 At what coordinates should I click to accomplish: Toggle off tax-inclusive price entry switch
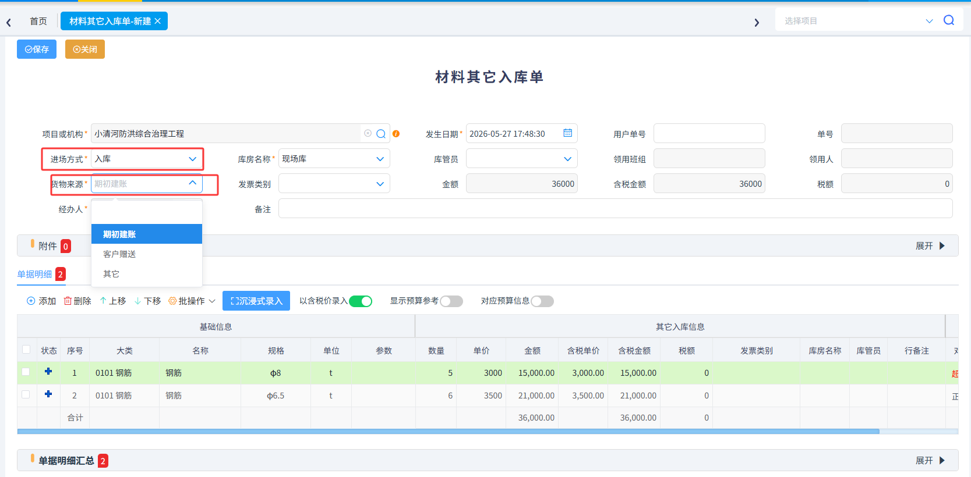[361, 301]
